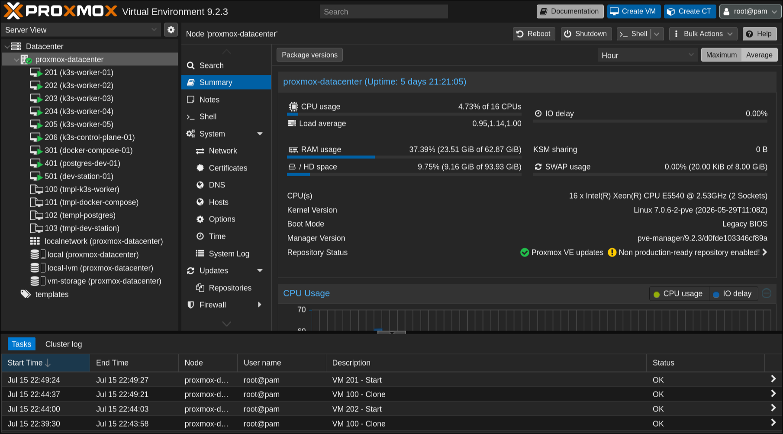Image resolution: width=783 pixels, height=434 pixels.
Task: Click the proxmox-datacenter node icon
Action: click(26, 59)
